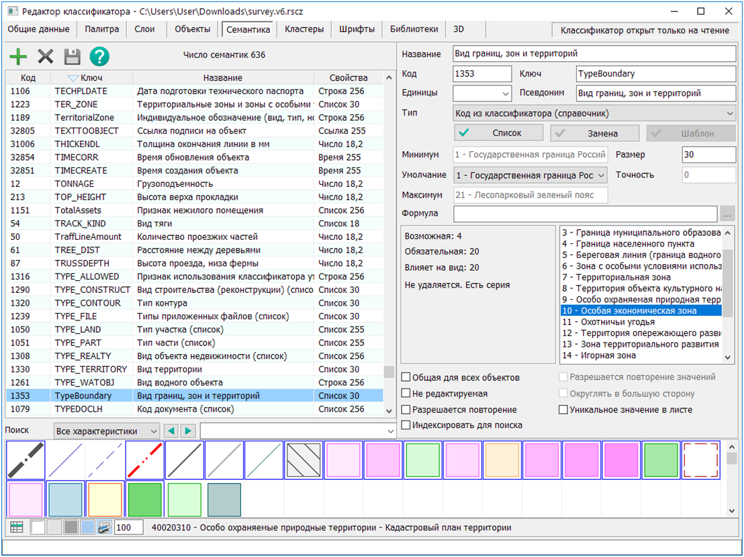Select '7 - Территориальная зона' in the list
Screen dimensions: 744x557
(616, 277)
